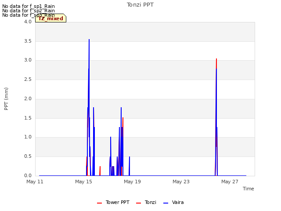Click the PPT (mm) y-axis label
The height and width of the screenshot is (211, 281).
tap(6, 98)
